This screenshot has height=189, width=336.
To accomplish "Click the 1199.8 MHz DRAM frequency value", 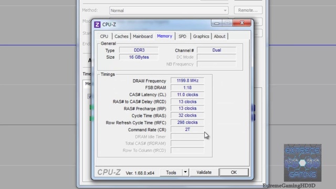I will point(187,80).
